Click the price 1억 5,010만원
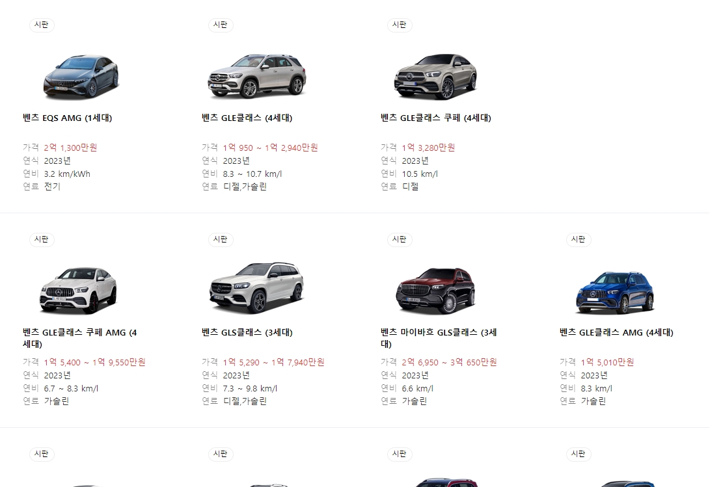Viewport: 710px width, 487px height. click(x=607, y=362)
